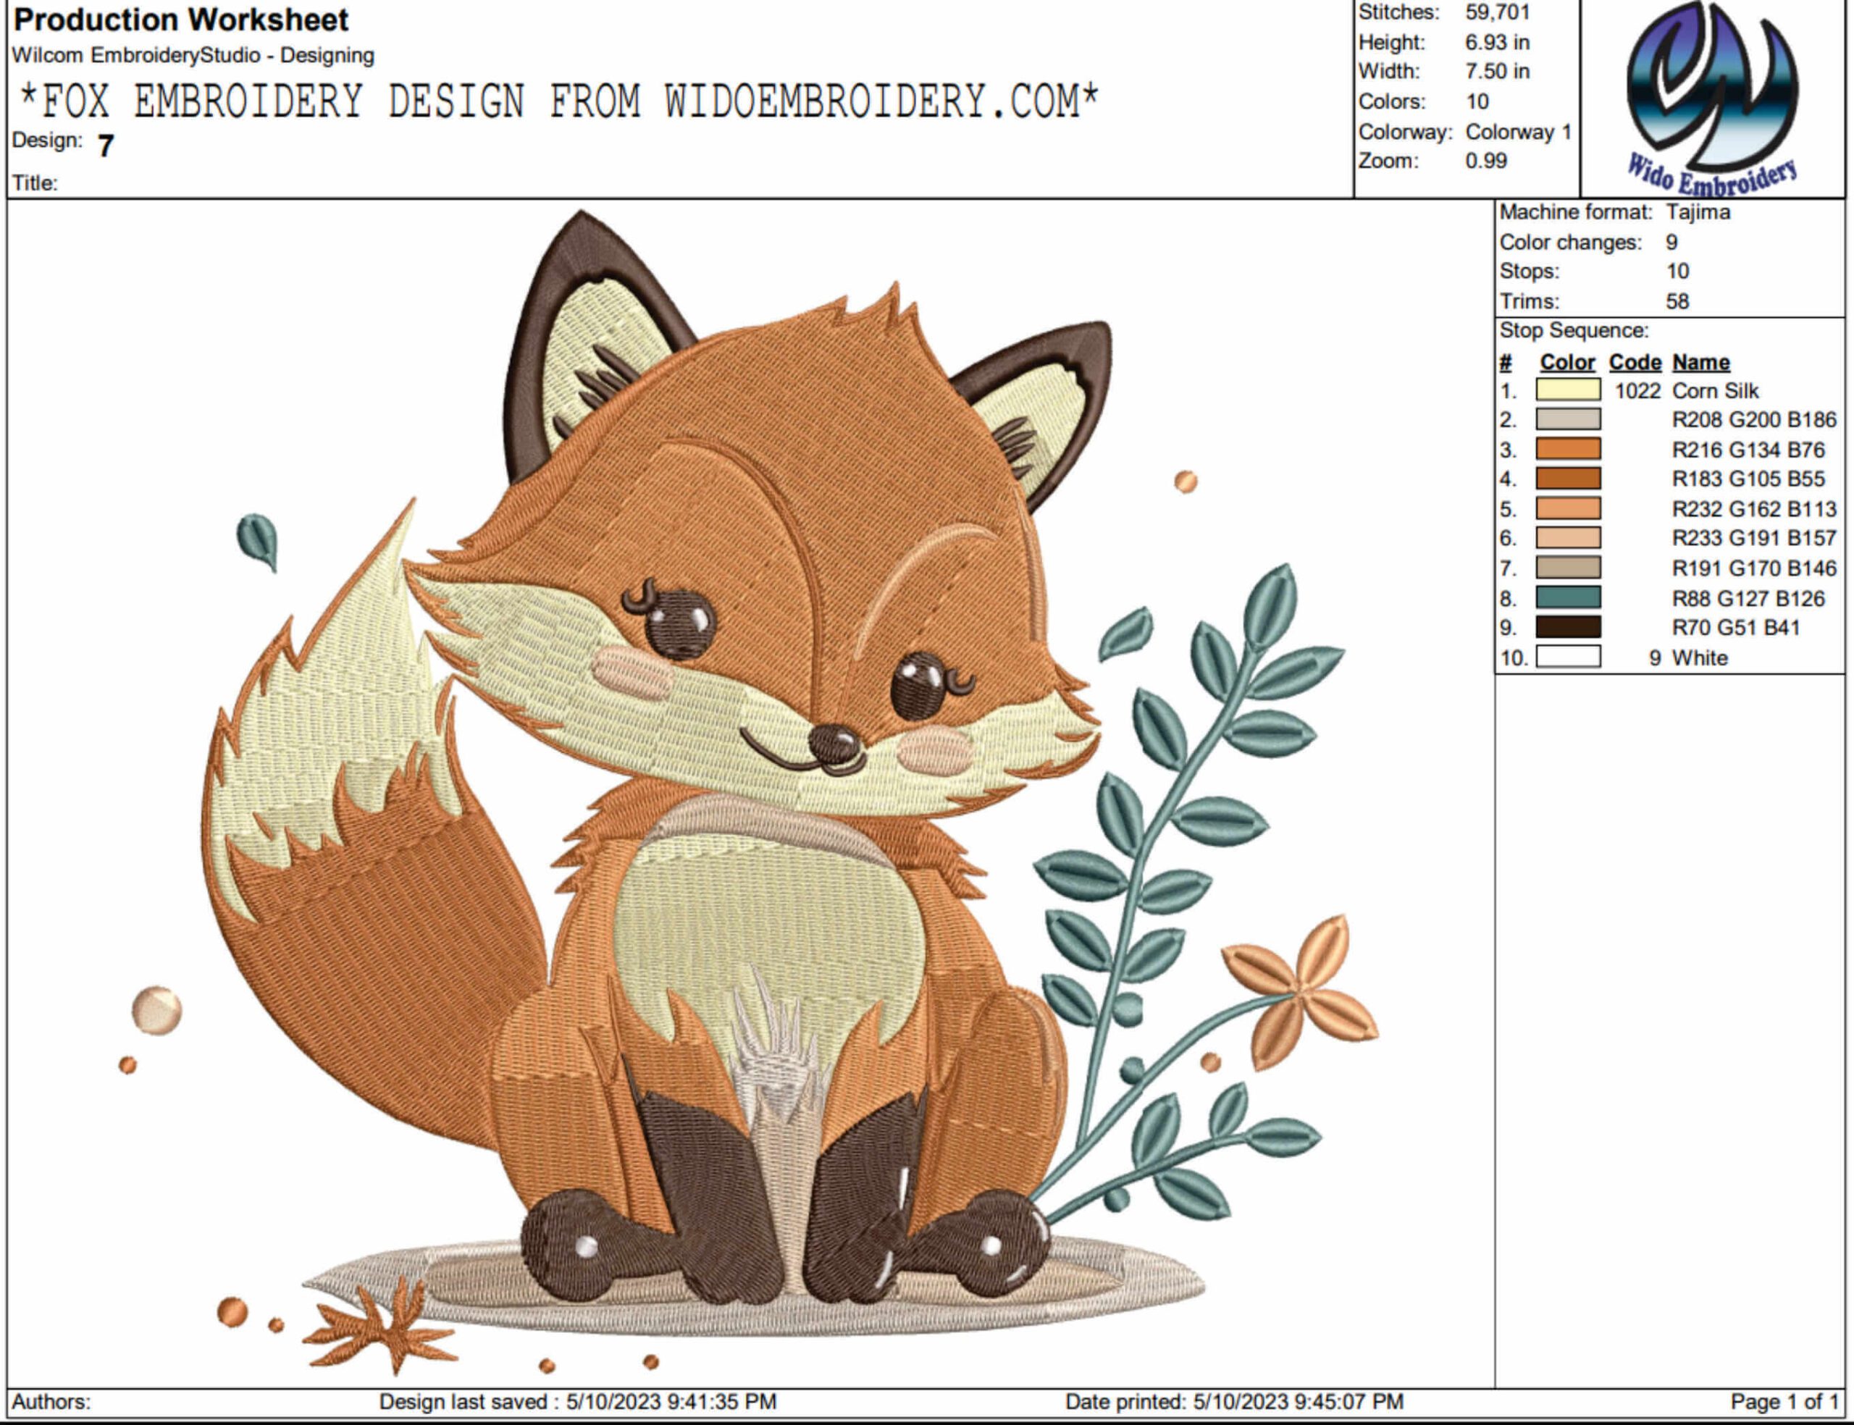Select the White color swatch
1854x1425 pixels.
pyautogui.click(x=1567, y=657)
